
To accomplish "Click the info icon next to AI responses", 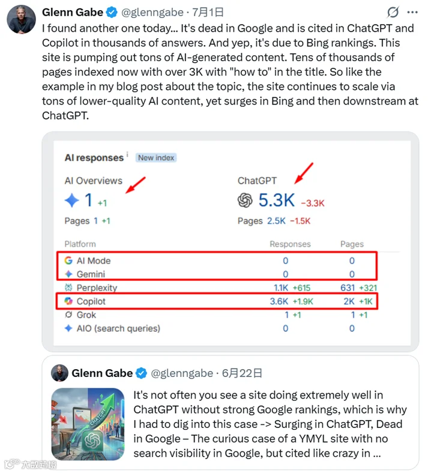I will click(x=127, y=154).
